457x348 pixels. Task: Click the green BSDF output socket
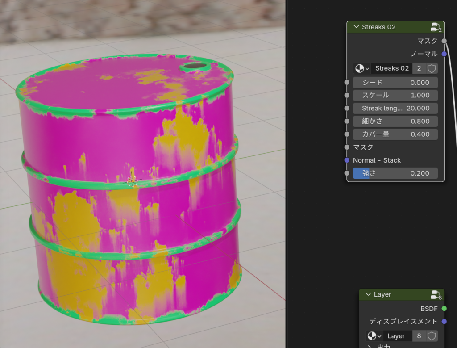(x=444, y=309)
